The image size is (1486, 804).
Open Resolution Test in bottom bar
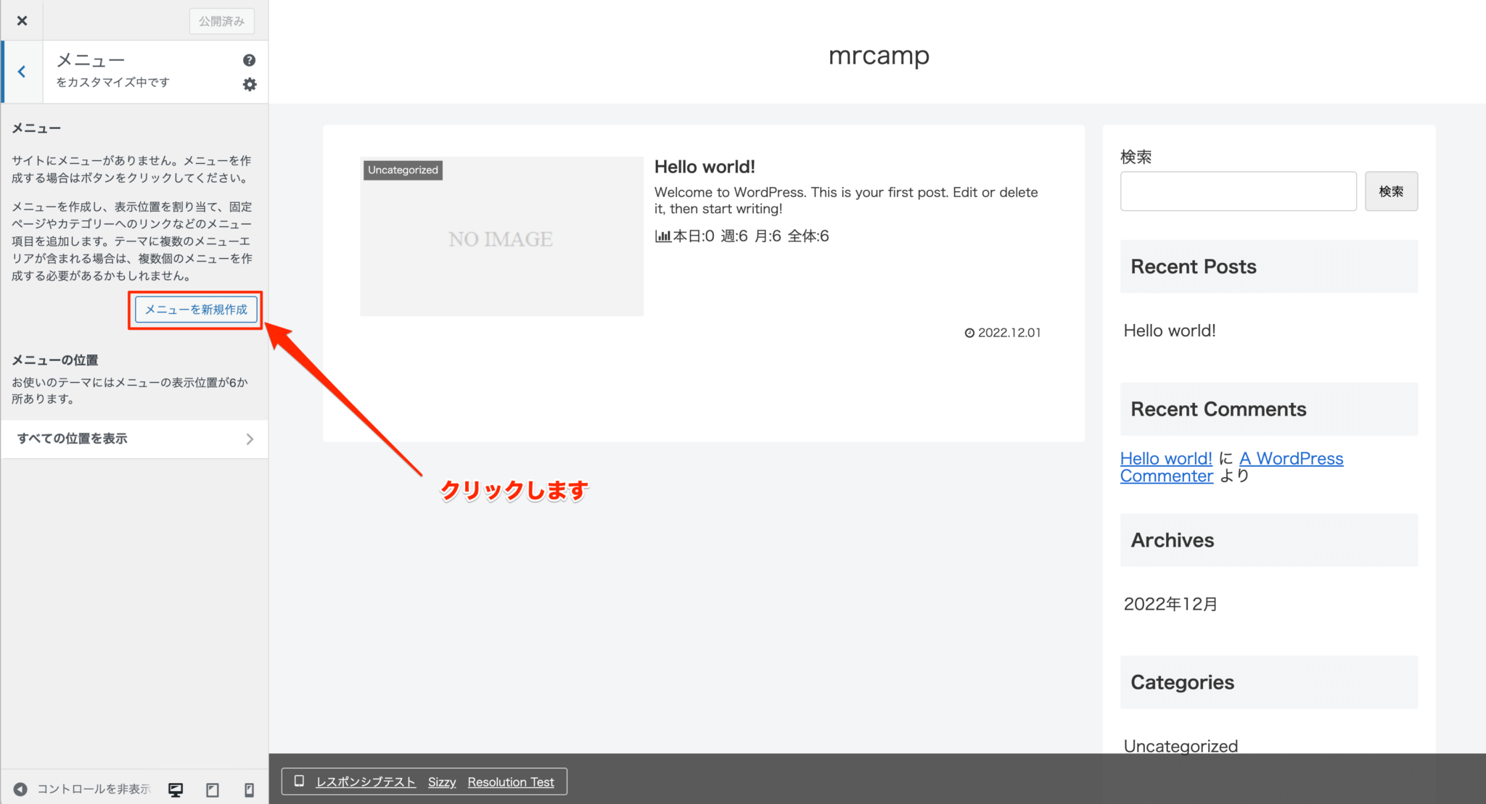coord(511,782)
